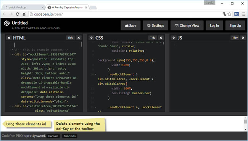This screenshot has height=141, width=248.
Task: Collapse the mockElement div code fold arrow
Action: click(x=13, y=54)
